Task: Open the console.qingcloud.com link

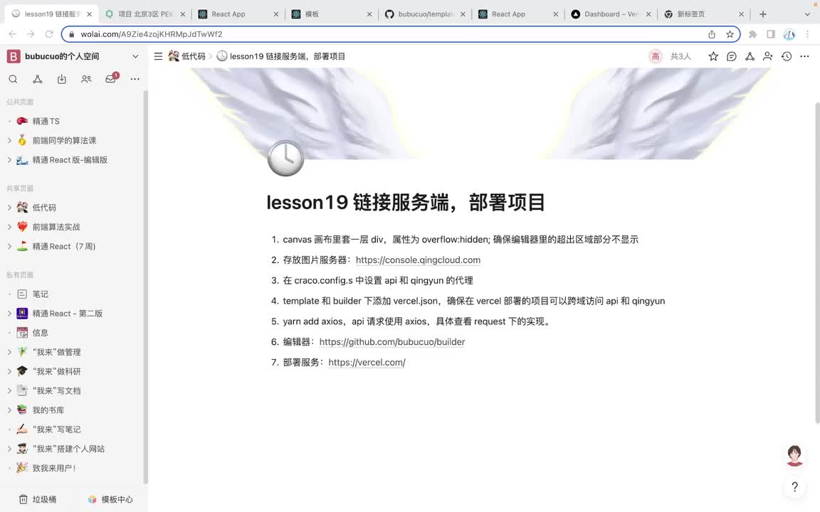Action: [x=418, y=260]
